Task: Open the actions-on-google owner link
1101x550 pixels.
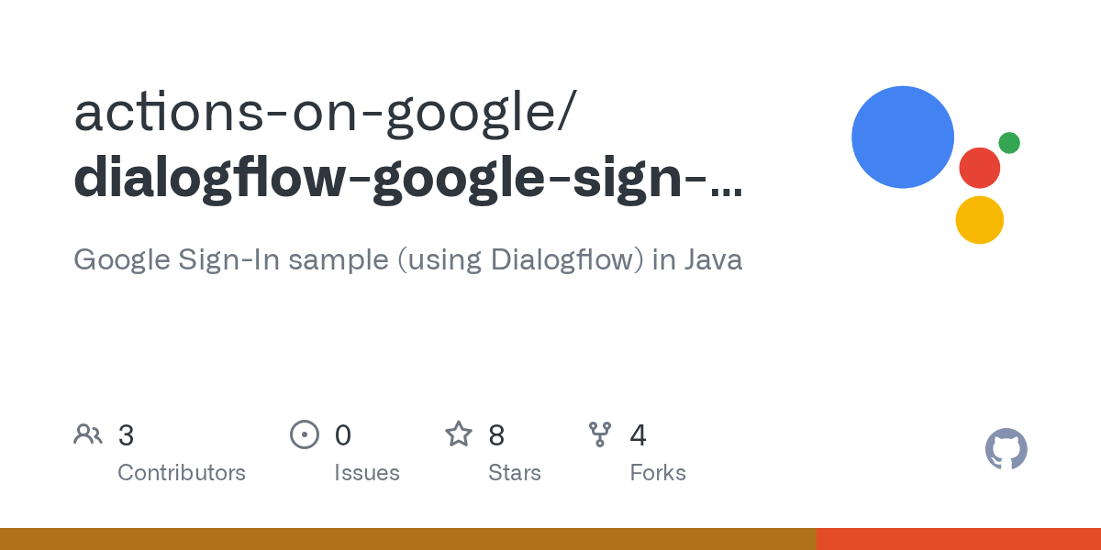Action: click(x=325, y=113)
